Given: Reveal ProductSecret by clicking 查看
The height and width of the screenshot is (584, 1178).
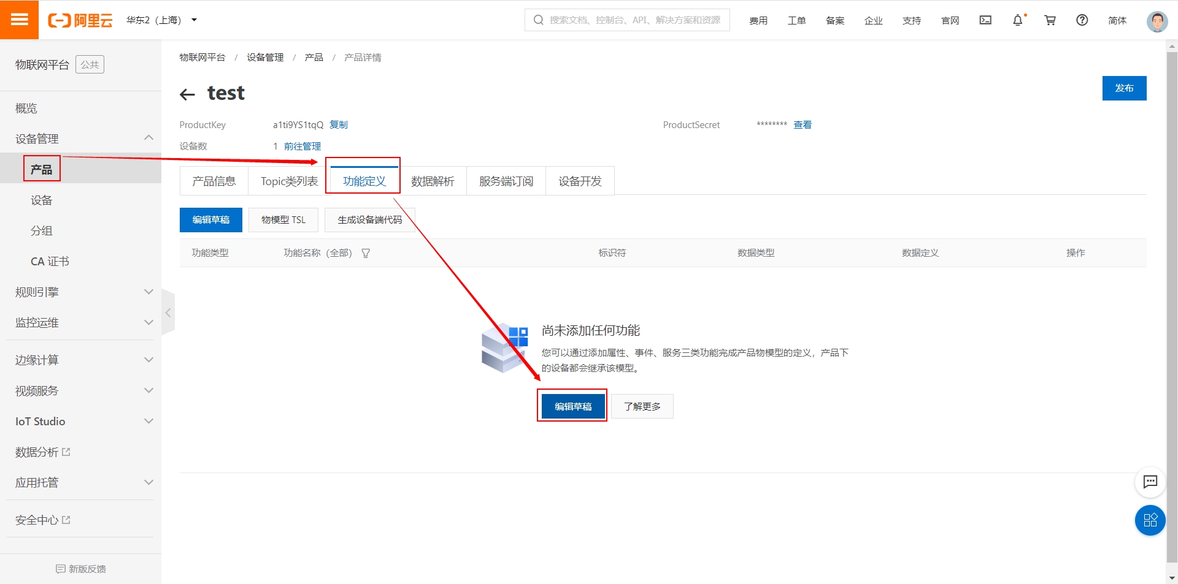Looking at the screenshot, I should 802,124.
